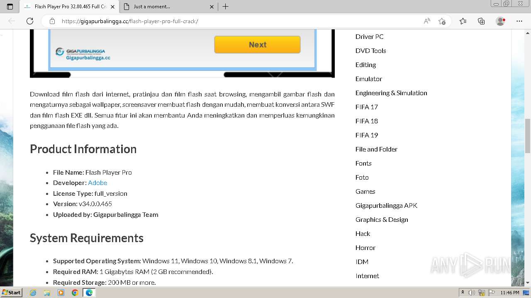
Task: Open File Explorer from the taskbar
Action: pyautogui.click(x=47, y=293)
